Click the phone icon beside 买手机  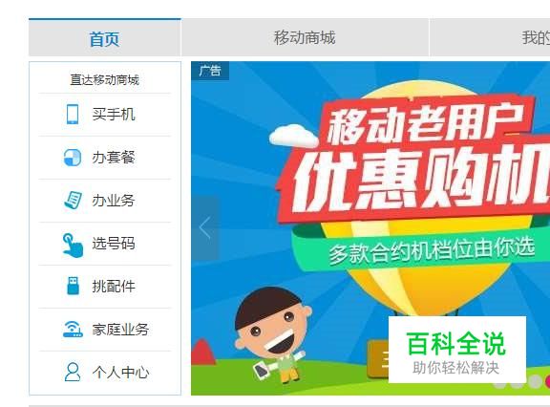click(x=73, y=114)
